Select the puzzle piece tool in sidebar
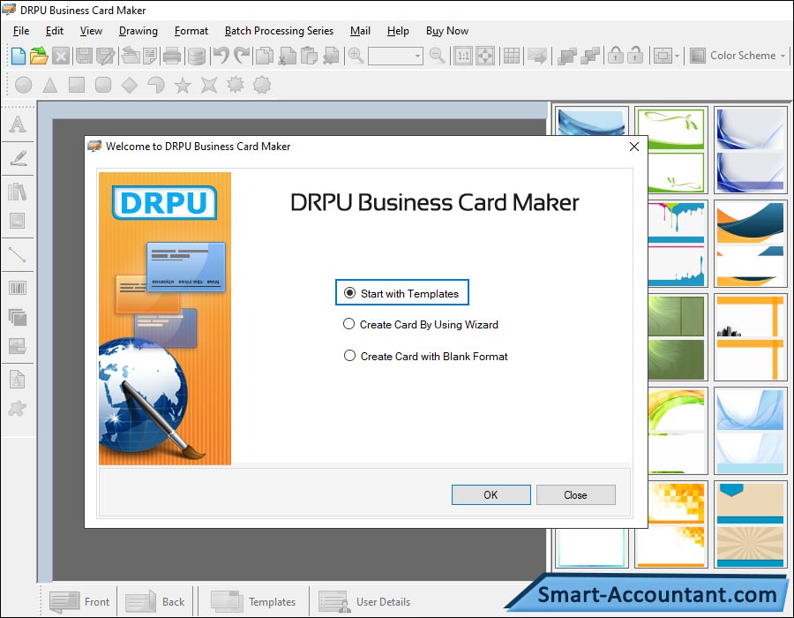 (18, 408)
